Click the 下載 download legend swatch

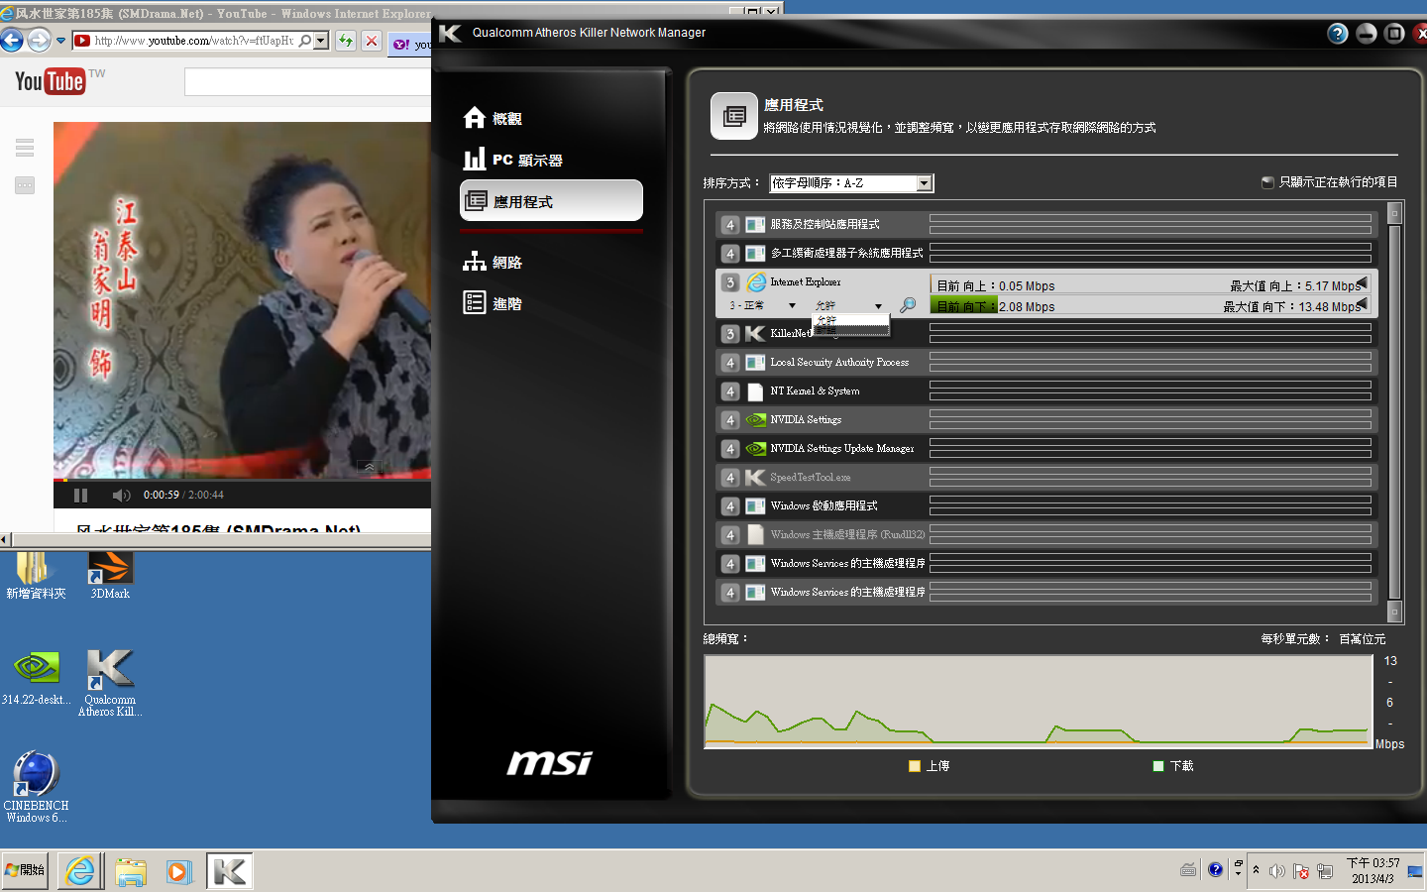point(1158,766)
